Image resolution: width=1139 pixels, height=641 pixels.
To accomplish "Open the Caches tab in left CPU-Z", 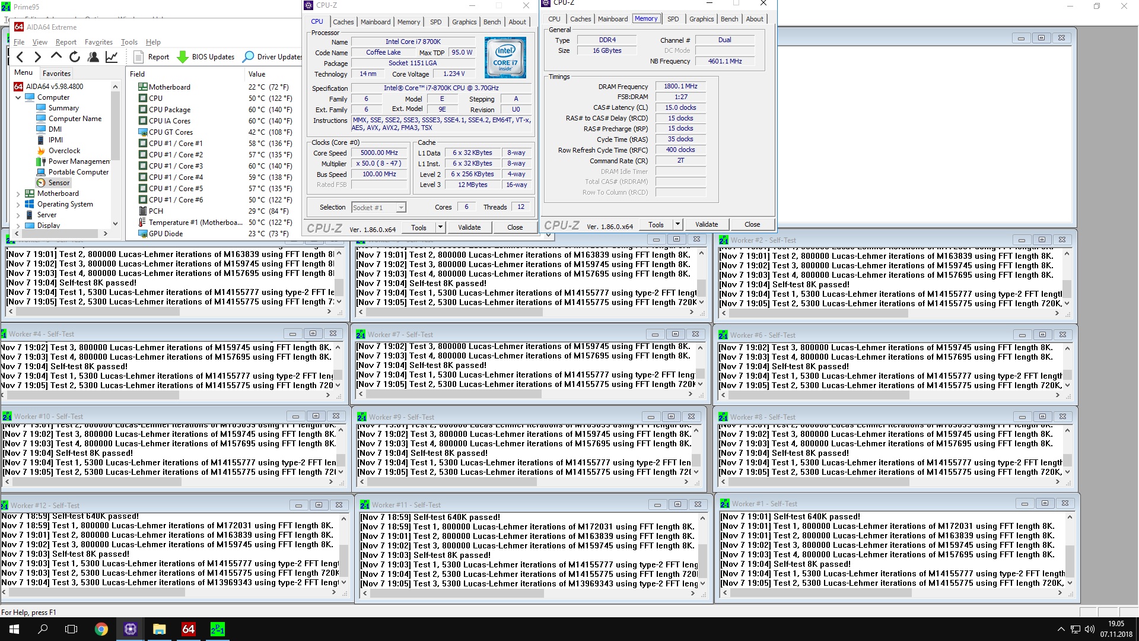I will pyautogui.click(x=343, y=22).
